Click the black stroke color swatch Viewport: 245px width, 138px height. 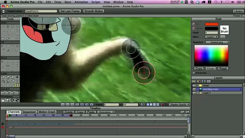point(211,28)
